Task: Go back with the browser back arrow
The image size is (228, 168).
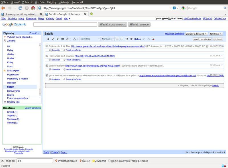Action: pyautogui.click(x=3, y=8)
